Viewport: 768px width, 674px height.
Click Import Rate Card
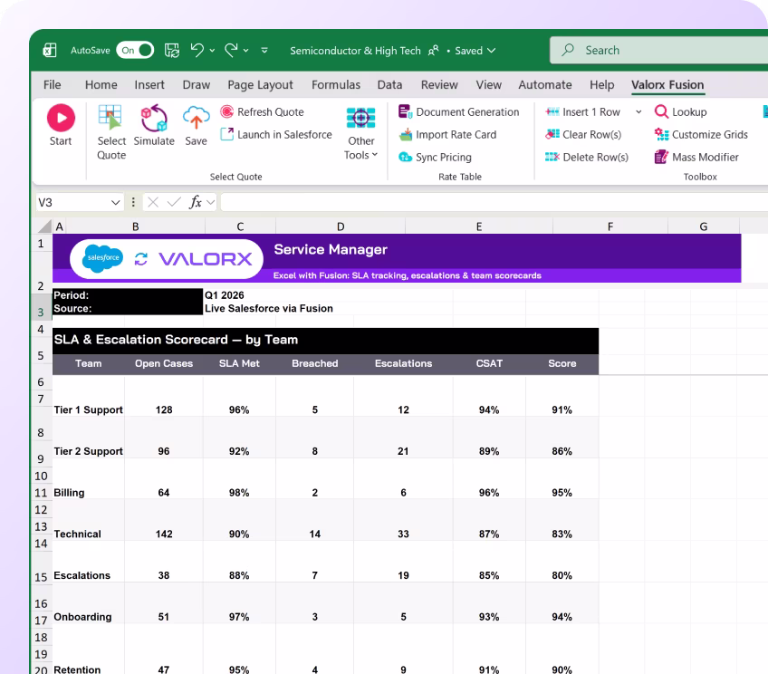tap(447, 134)
